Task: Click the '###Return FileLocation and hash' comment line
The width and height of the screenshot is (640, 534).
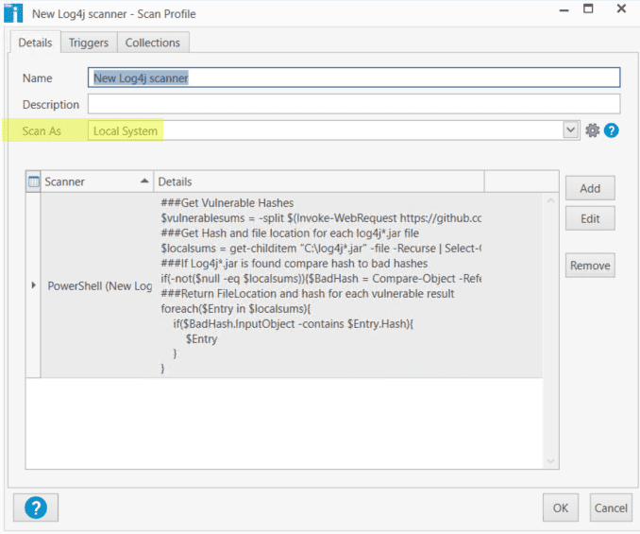Action: point(308,294)
